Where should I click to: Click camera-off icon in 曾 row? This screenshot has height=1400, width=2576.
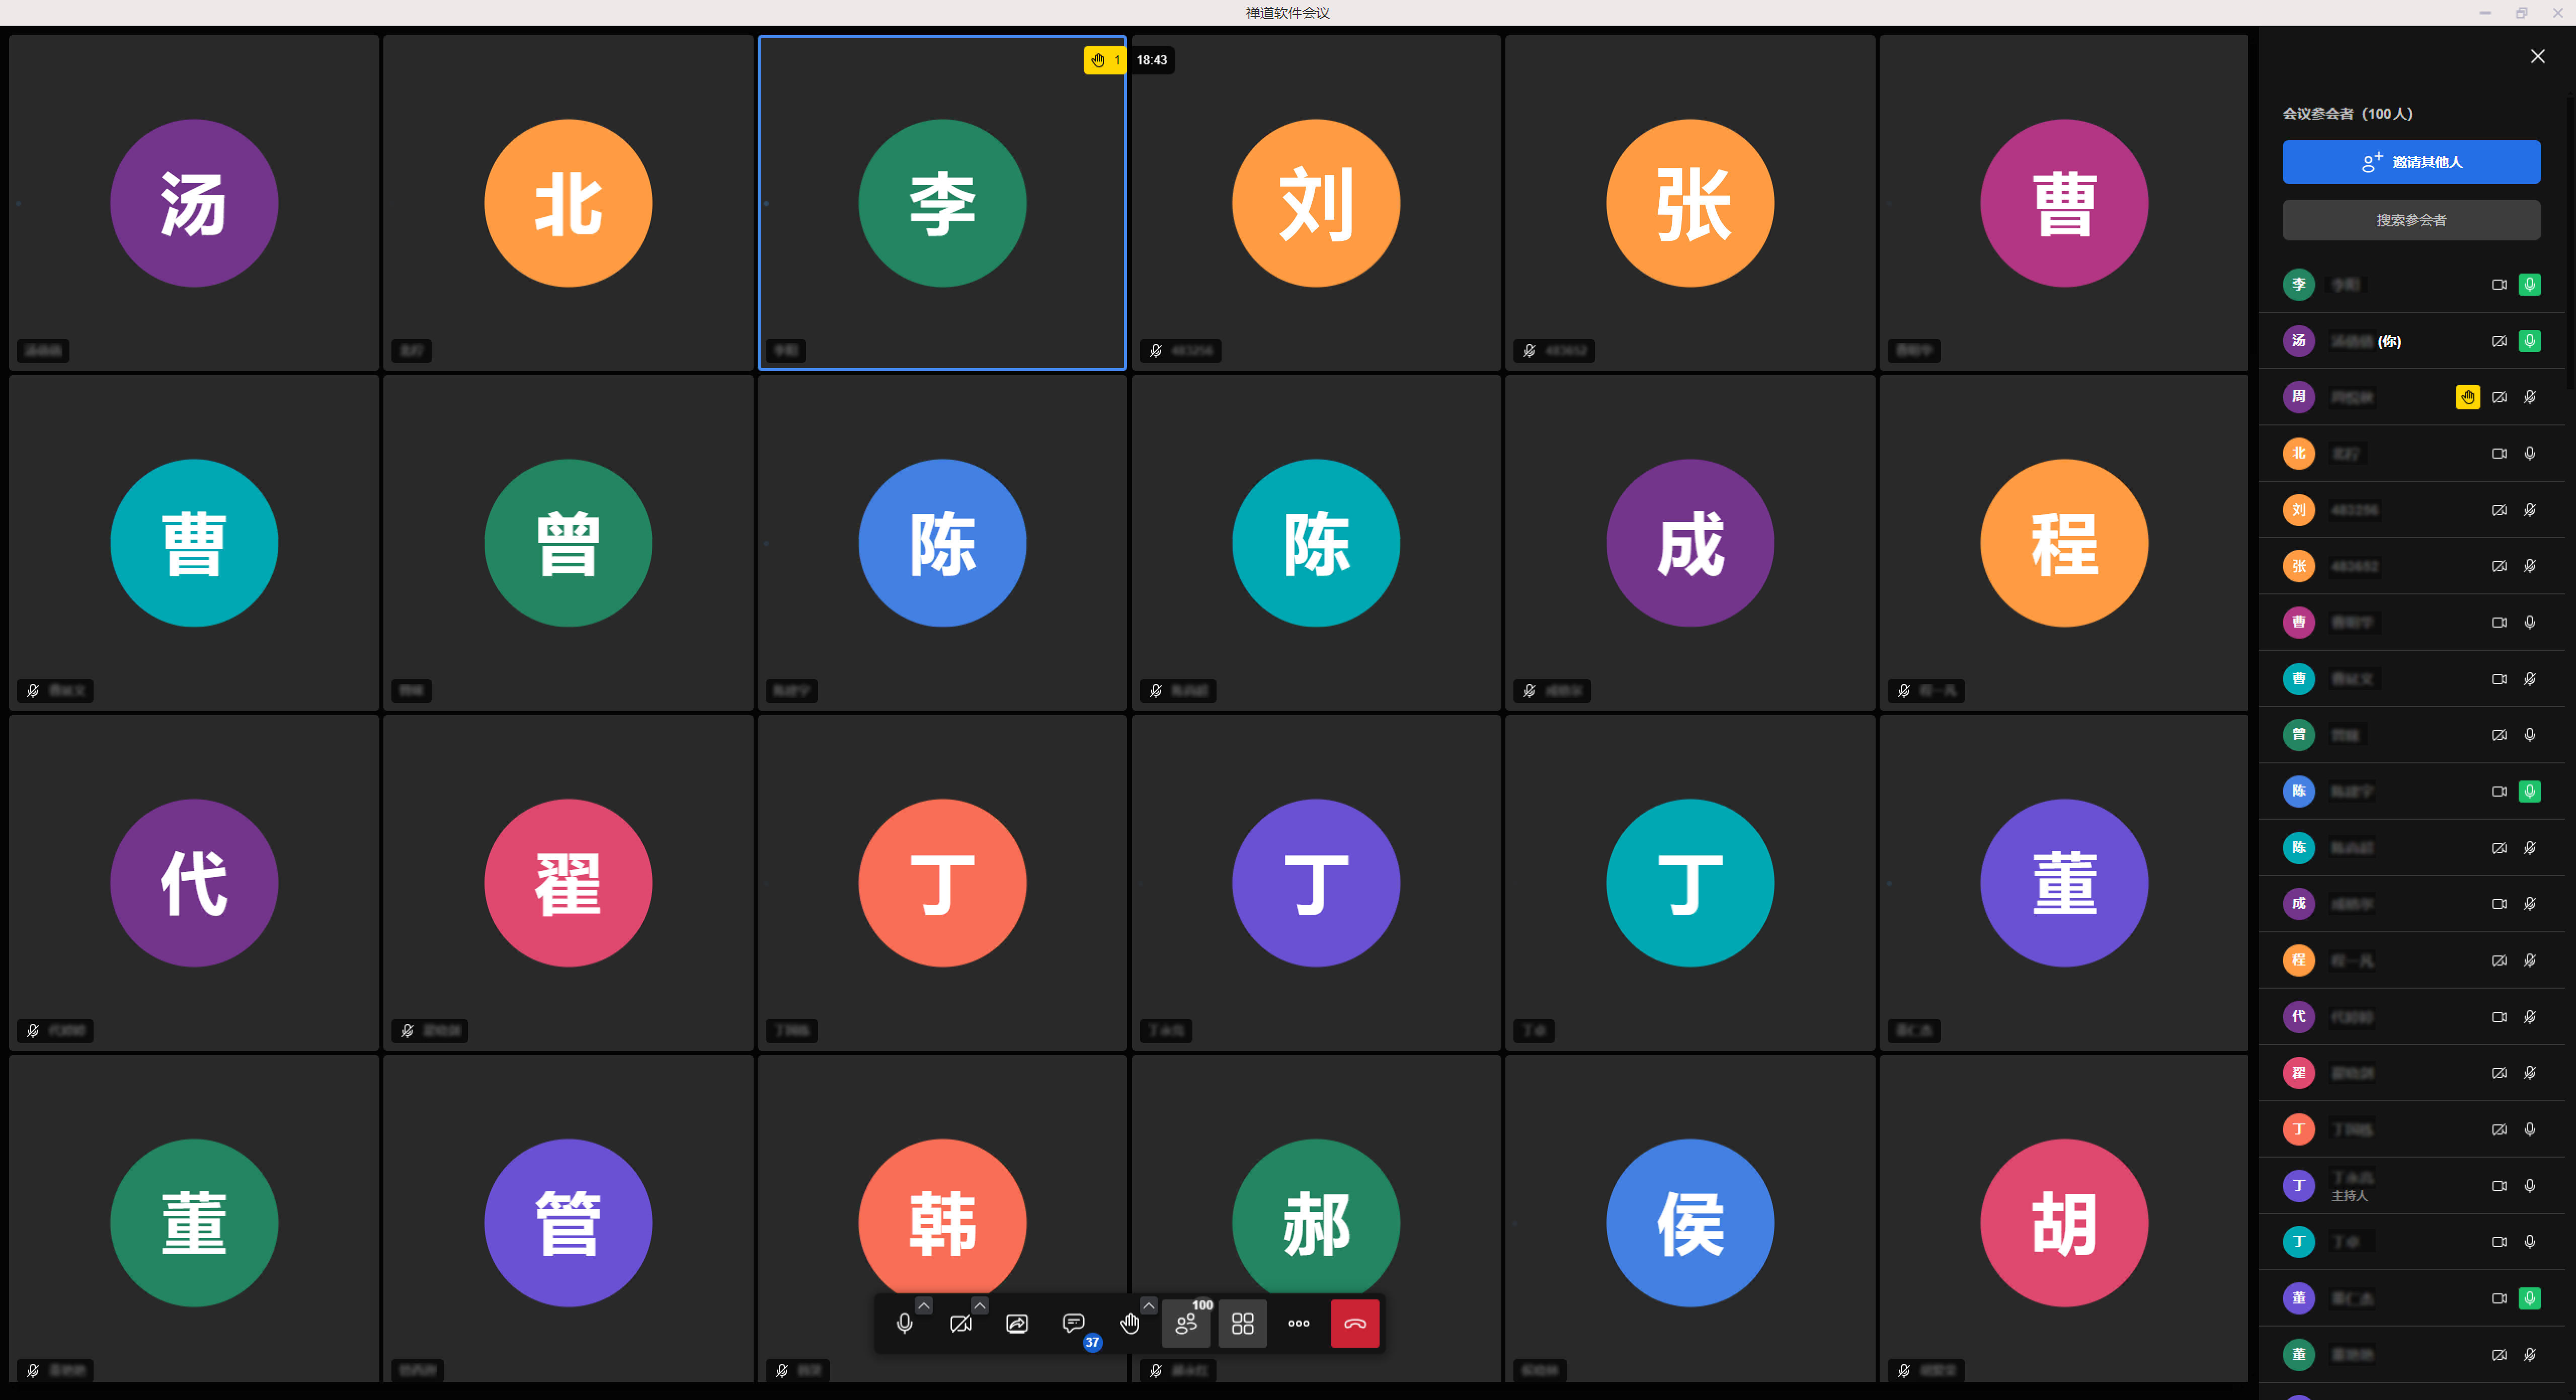[x=2499, y=736]
